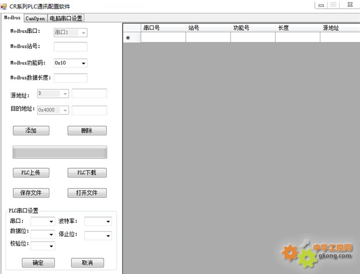The width and height of the screenshot is (360, 274).
Task: Switch to the CanOpen tab
Action: [35, 18]
